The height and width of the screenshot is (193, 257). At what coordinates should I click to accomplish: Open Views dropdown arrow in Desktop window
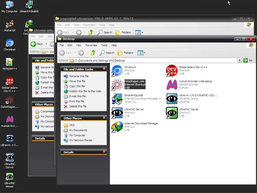click(x=145, y=53)
